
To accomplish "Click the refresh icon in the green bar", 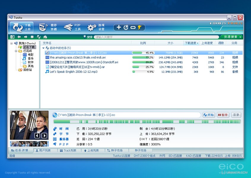I will (39, 37).
